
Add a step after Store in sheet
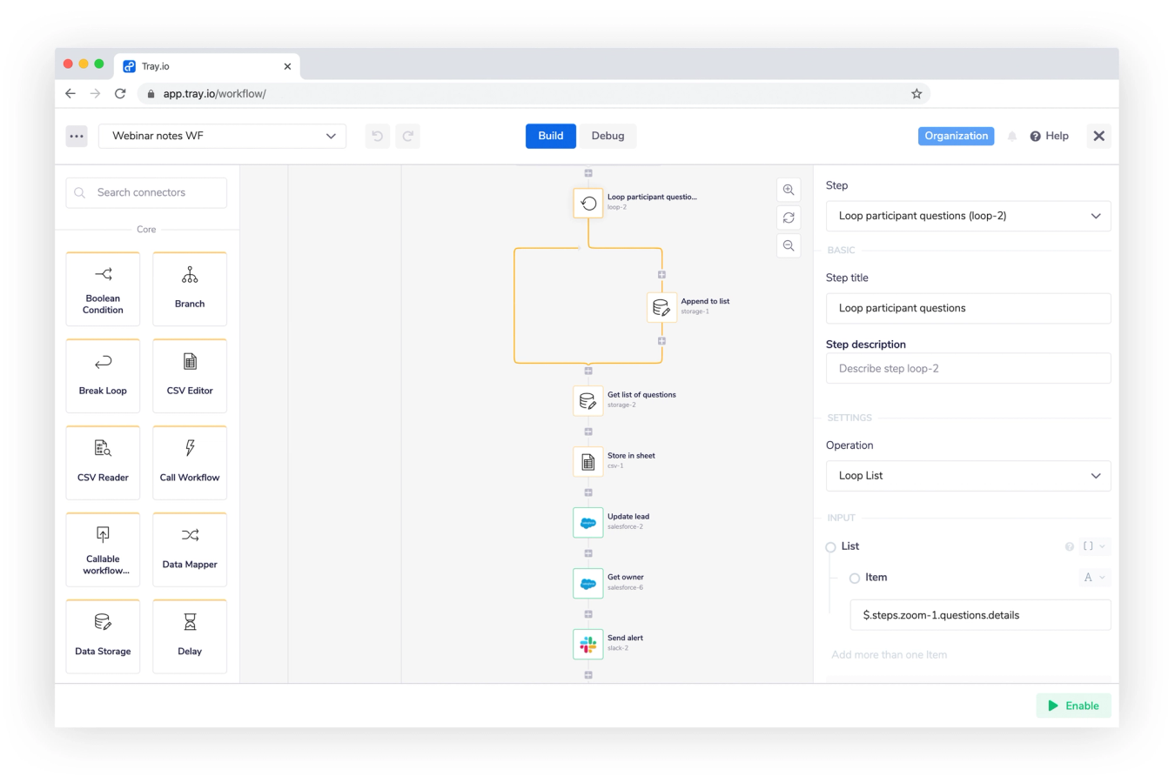(x=588, y=492)
